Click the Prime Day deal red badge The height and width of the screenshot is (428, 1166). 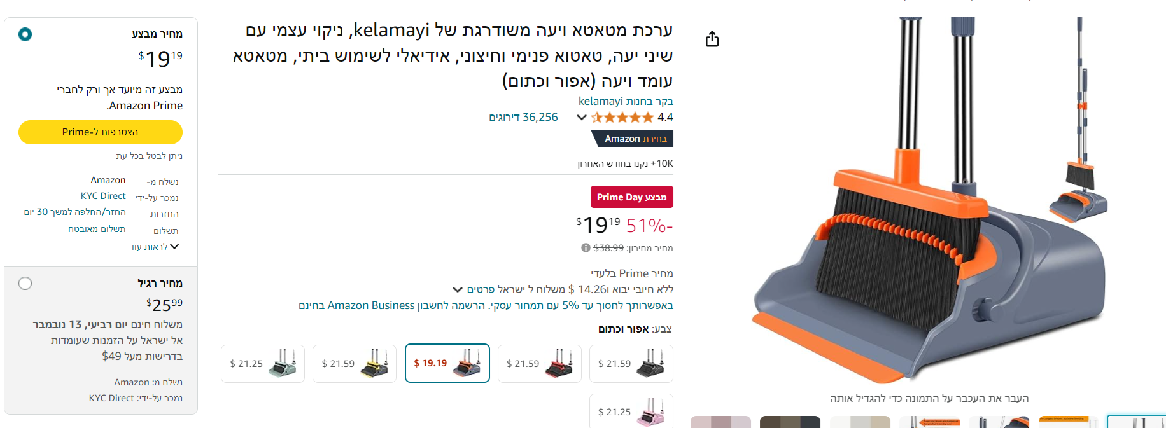point(631,197)
